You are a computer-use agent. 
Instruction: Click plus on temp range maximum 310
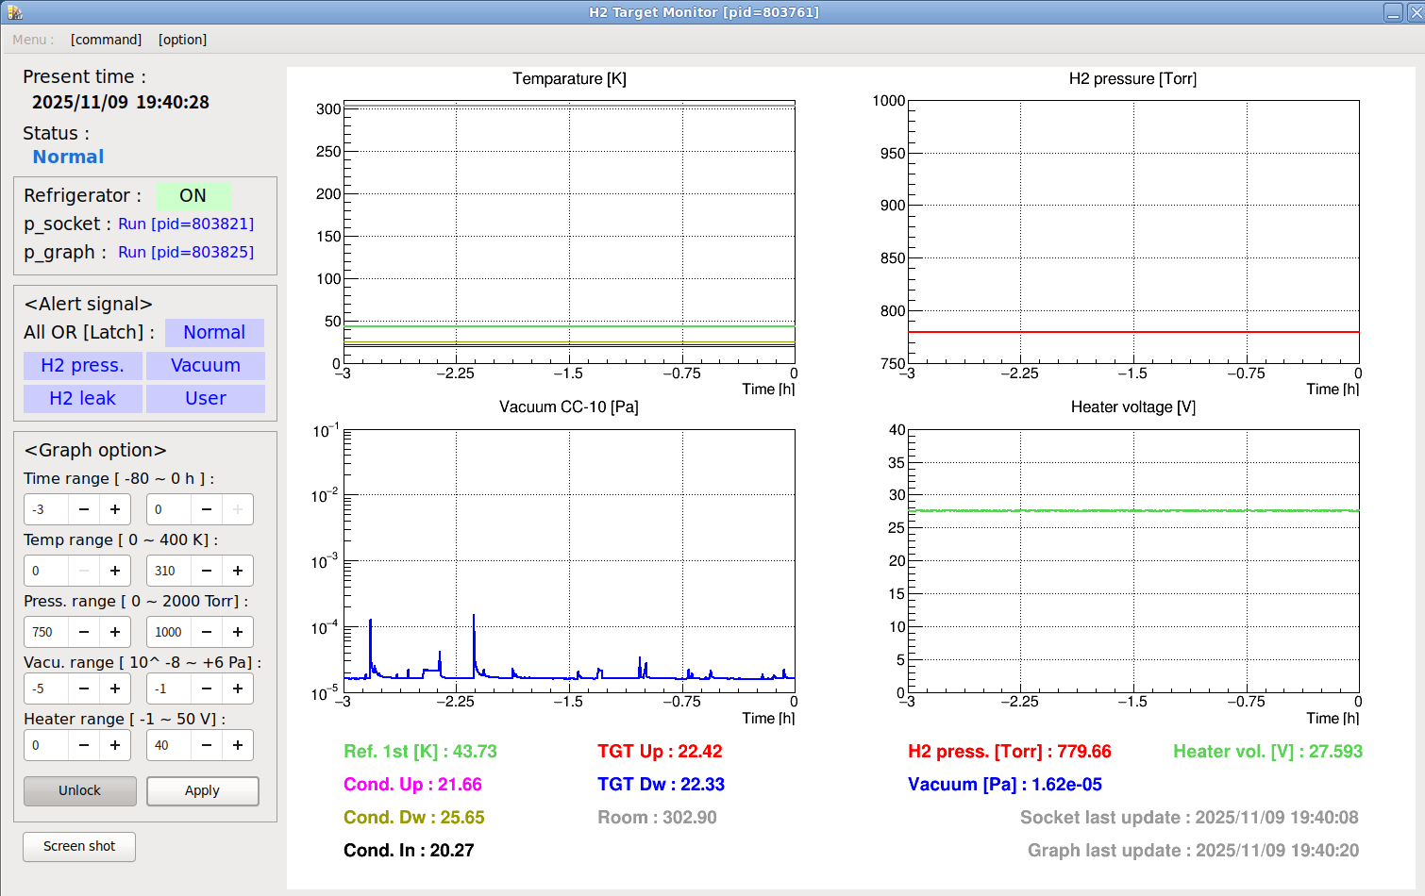click(x=238, y=571)
